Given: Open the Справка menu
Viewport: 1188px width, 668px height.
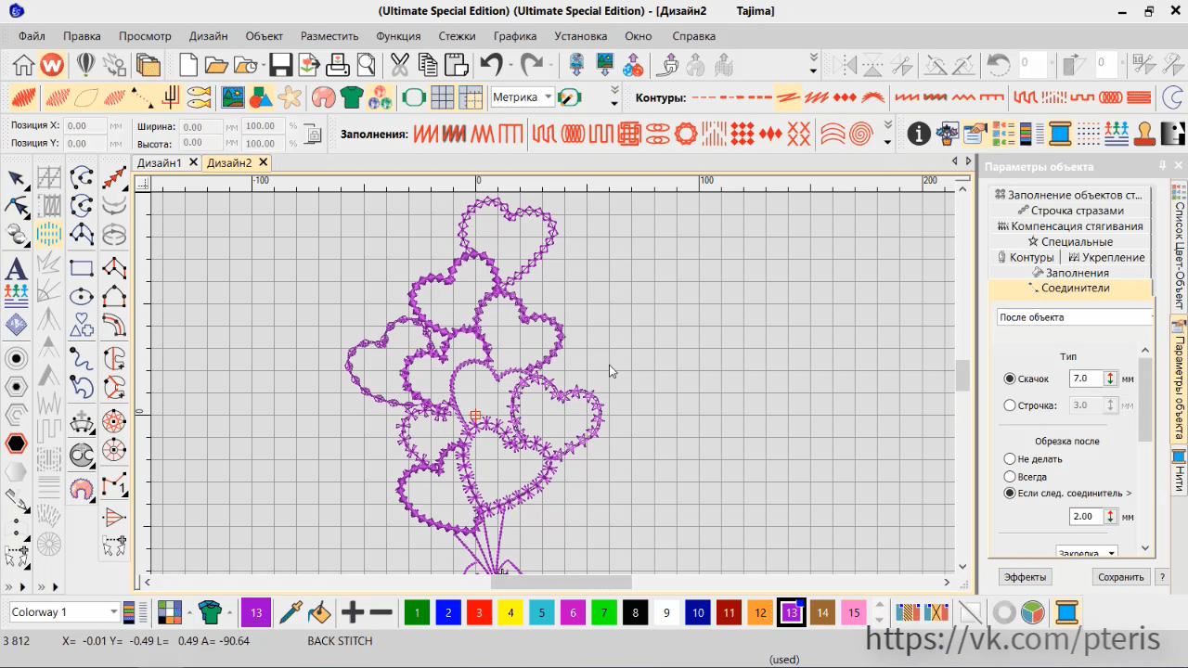Looking at the screenshot, I should (693, 36).
